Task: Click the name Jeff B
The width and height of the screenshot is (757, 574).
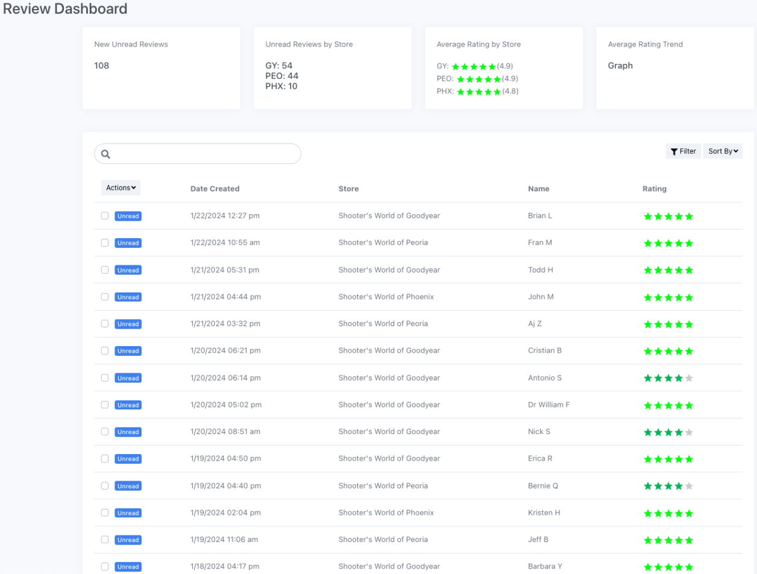Action: click(x=538, y=540)
